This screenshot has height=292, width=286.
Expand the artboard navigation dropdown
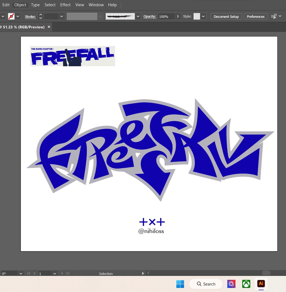coord(55,274)
